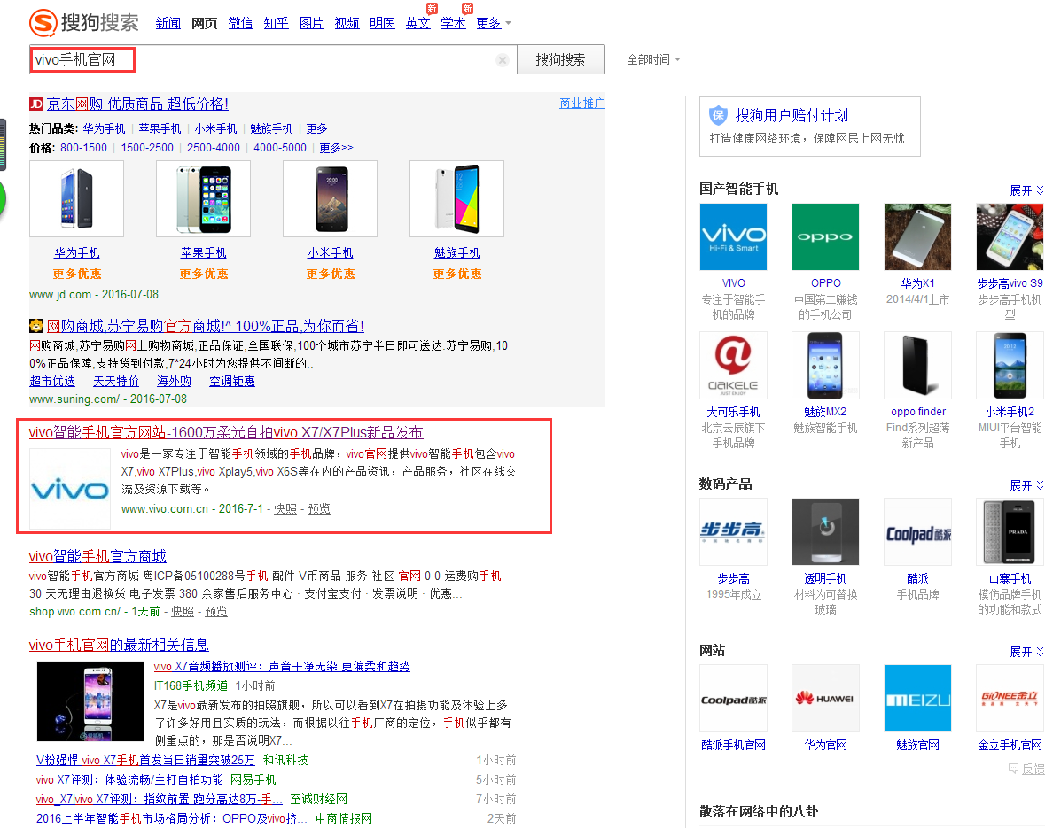Switch to the 明医 search tab
This screenshot has width=1053, height=828.
pos(382,24)
